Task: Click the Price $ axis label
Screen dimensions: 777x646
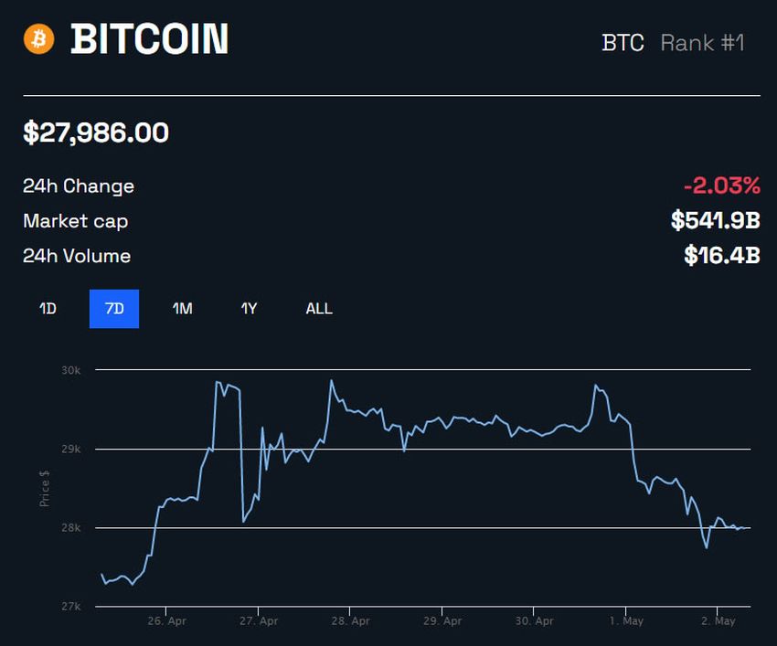Action: pyautogui.click(x=45, y=488)
